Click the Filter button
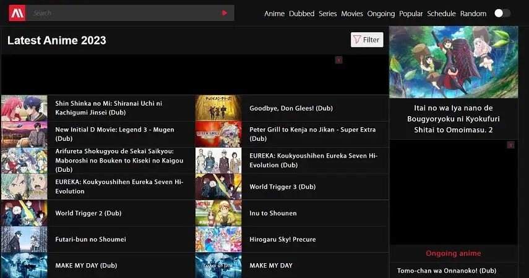This screenshot has height=278, width=529. click(x=367, y=40)
